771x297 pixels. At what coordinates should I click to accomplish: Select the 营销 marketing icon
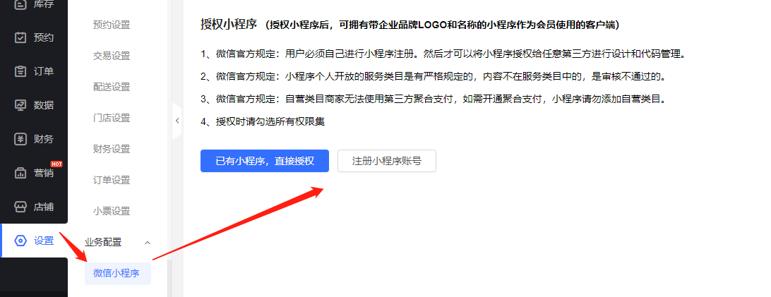tap(20, 173)
